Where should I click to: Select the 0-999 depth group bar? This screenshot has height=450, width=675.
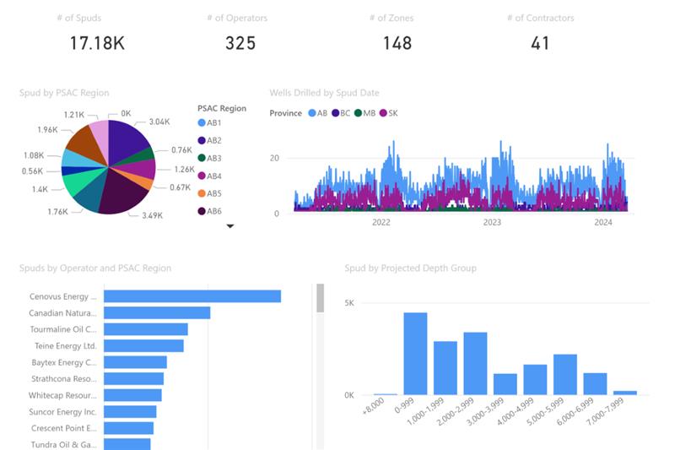[x=415, y=354]
